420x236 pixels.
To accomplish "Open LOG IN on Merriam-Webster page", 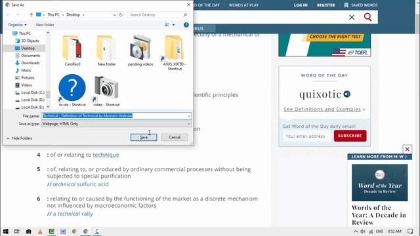I will pos(301,5).
